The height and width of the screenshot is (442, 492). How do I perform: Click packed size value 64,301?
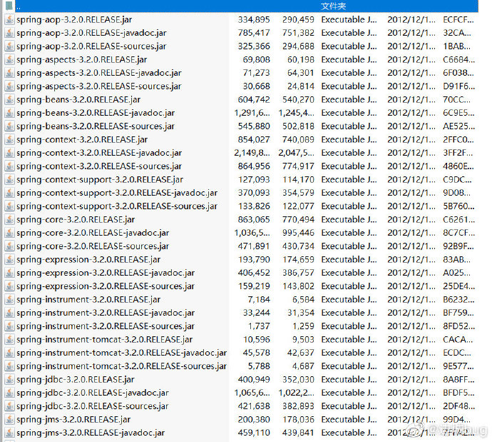coord(301,73)
